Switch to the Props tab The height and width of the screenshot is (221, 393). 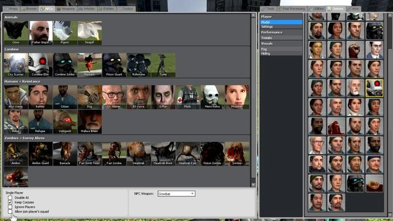(x=12, y=9)
